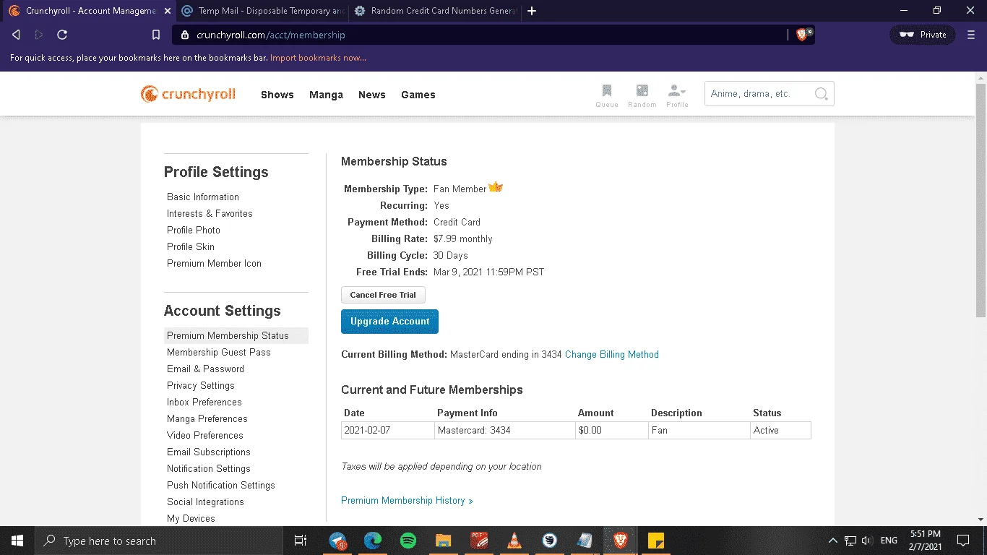Open Privacy Settings page
Screen dimensions: 987x555
coord(201,385)
